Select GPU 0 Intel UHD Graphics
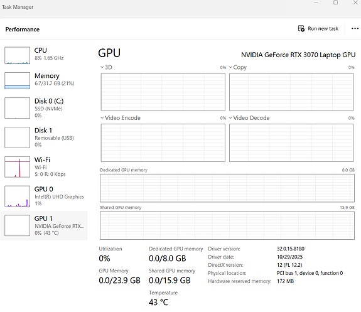The image size is (361, 312). 44,196
